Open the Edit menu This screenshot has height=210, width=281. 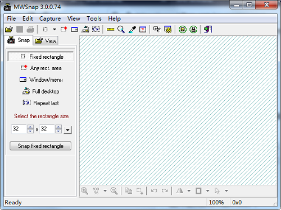tap(28, 18)
